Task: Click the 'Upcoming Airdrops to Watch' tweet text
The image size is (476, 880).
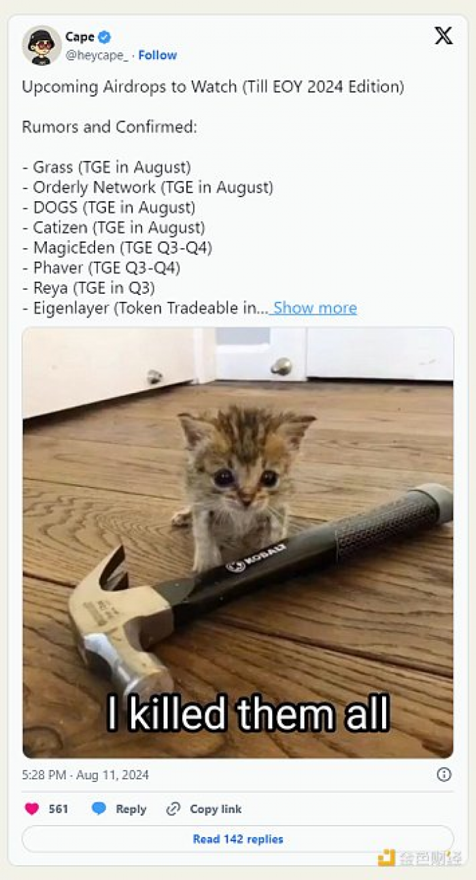Action: (213, 87)
